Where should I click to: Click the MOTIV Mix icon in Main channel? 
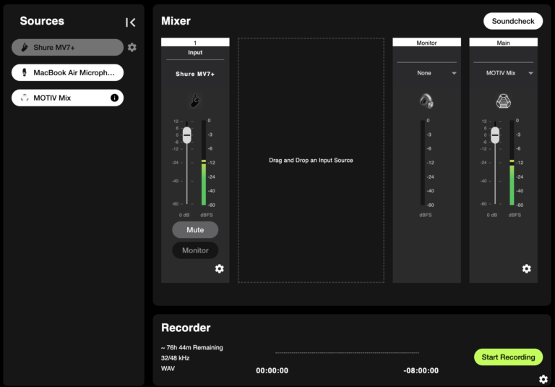click(504, 101)
